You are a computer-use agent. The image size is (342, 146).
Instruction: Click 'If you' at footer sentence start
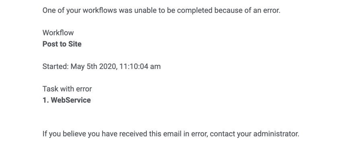click(52, 134)
